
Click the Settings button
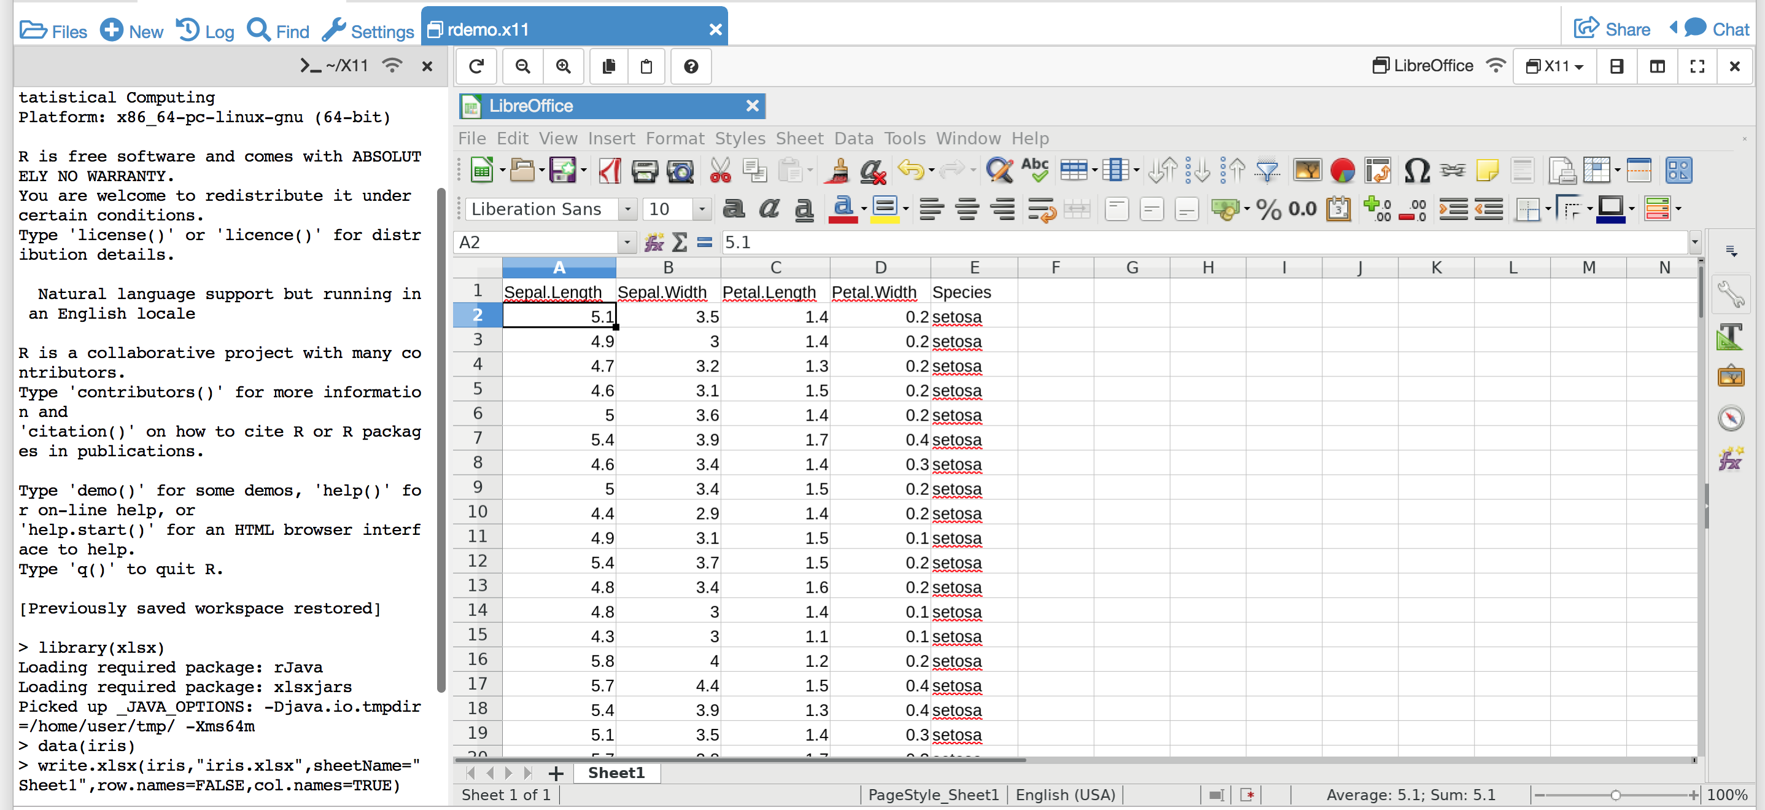[368, 31]
